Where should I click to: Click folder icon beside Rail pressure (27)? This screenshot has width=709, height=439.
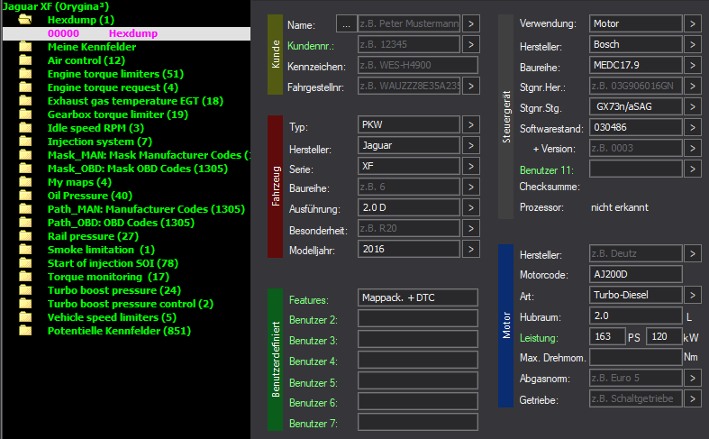[x=25, y=236]
